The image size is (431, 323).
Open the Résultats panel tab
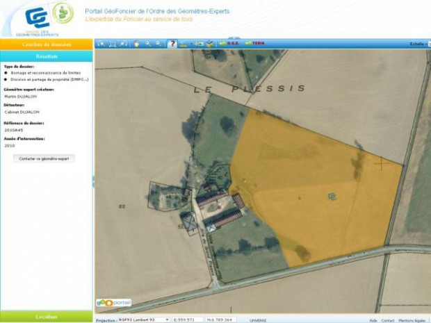(47, 56)
